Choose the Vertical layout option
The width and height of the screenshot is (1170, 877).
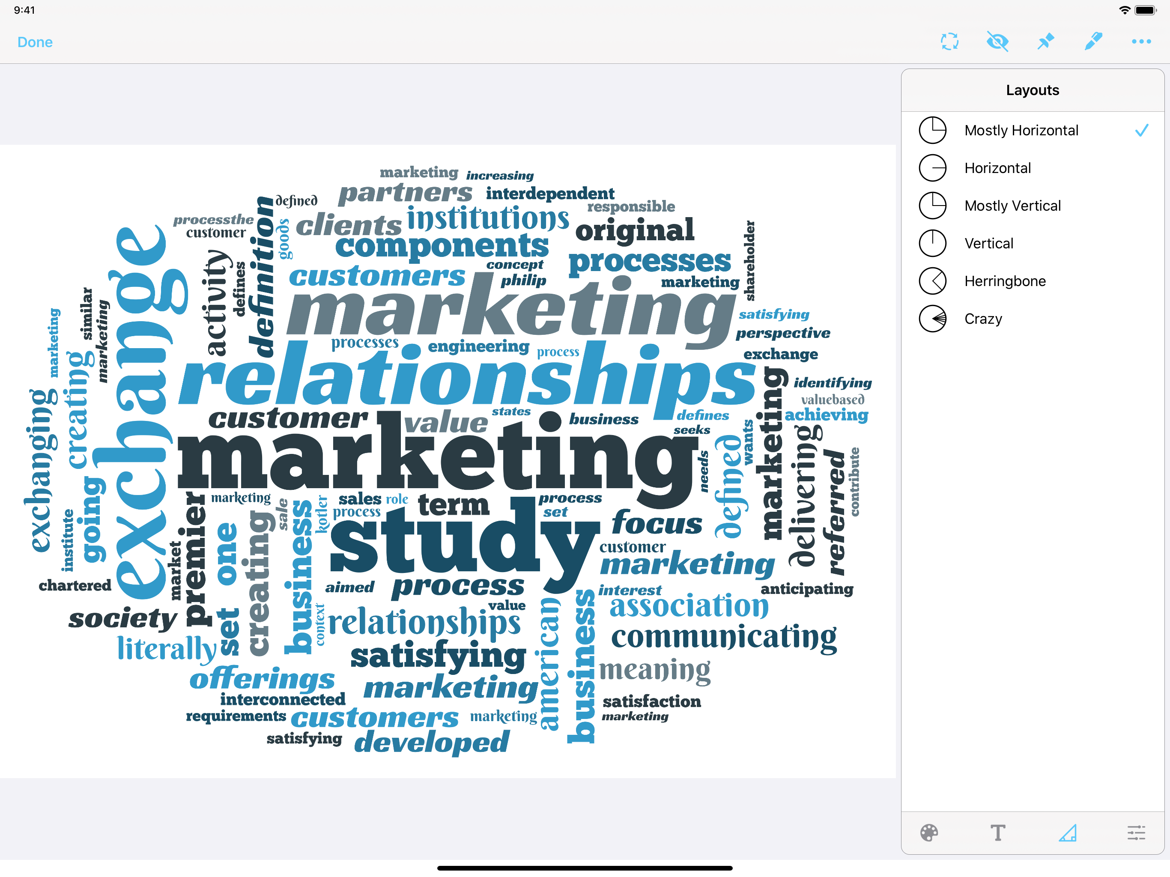coord(1033,243)
